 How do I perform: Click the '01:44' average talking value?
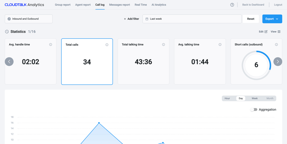tap(200, 62)
